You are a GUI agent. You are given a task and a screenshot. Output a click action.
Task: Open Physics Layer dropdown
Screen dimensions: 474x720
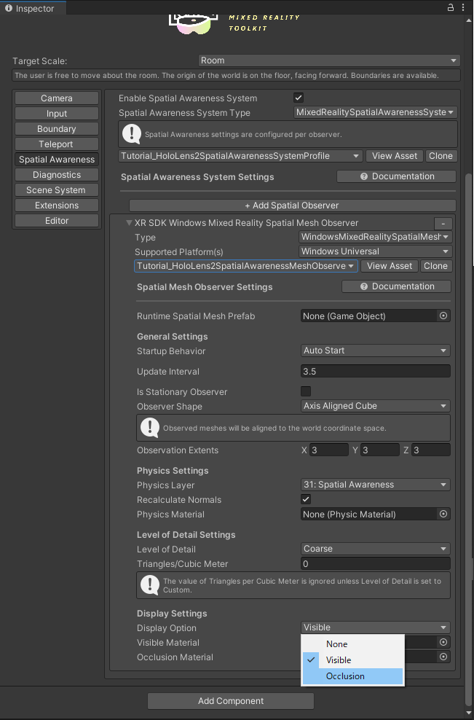(376, 485)
